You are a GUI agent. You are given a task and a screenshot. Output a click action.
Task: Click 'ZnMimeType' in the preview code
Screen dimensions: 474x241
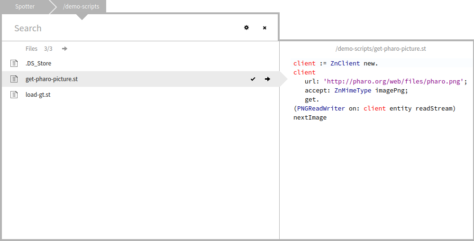click(x=353, y=91)
